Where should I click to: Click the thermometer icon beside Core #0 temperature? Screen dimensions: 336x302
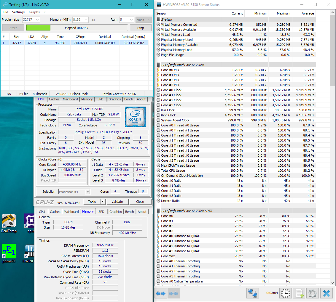(x=158, y=216)
